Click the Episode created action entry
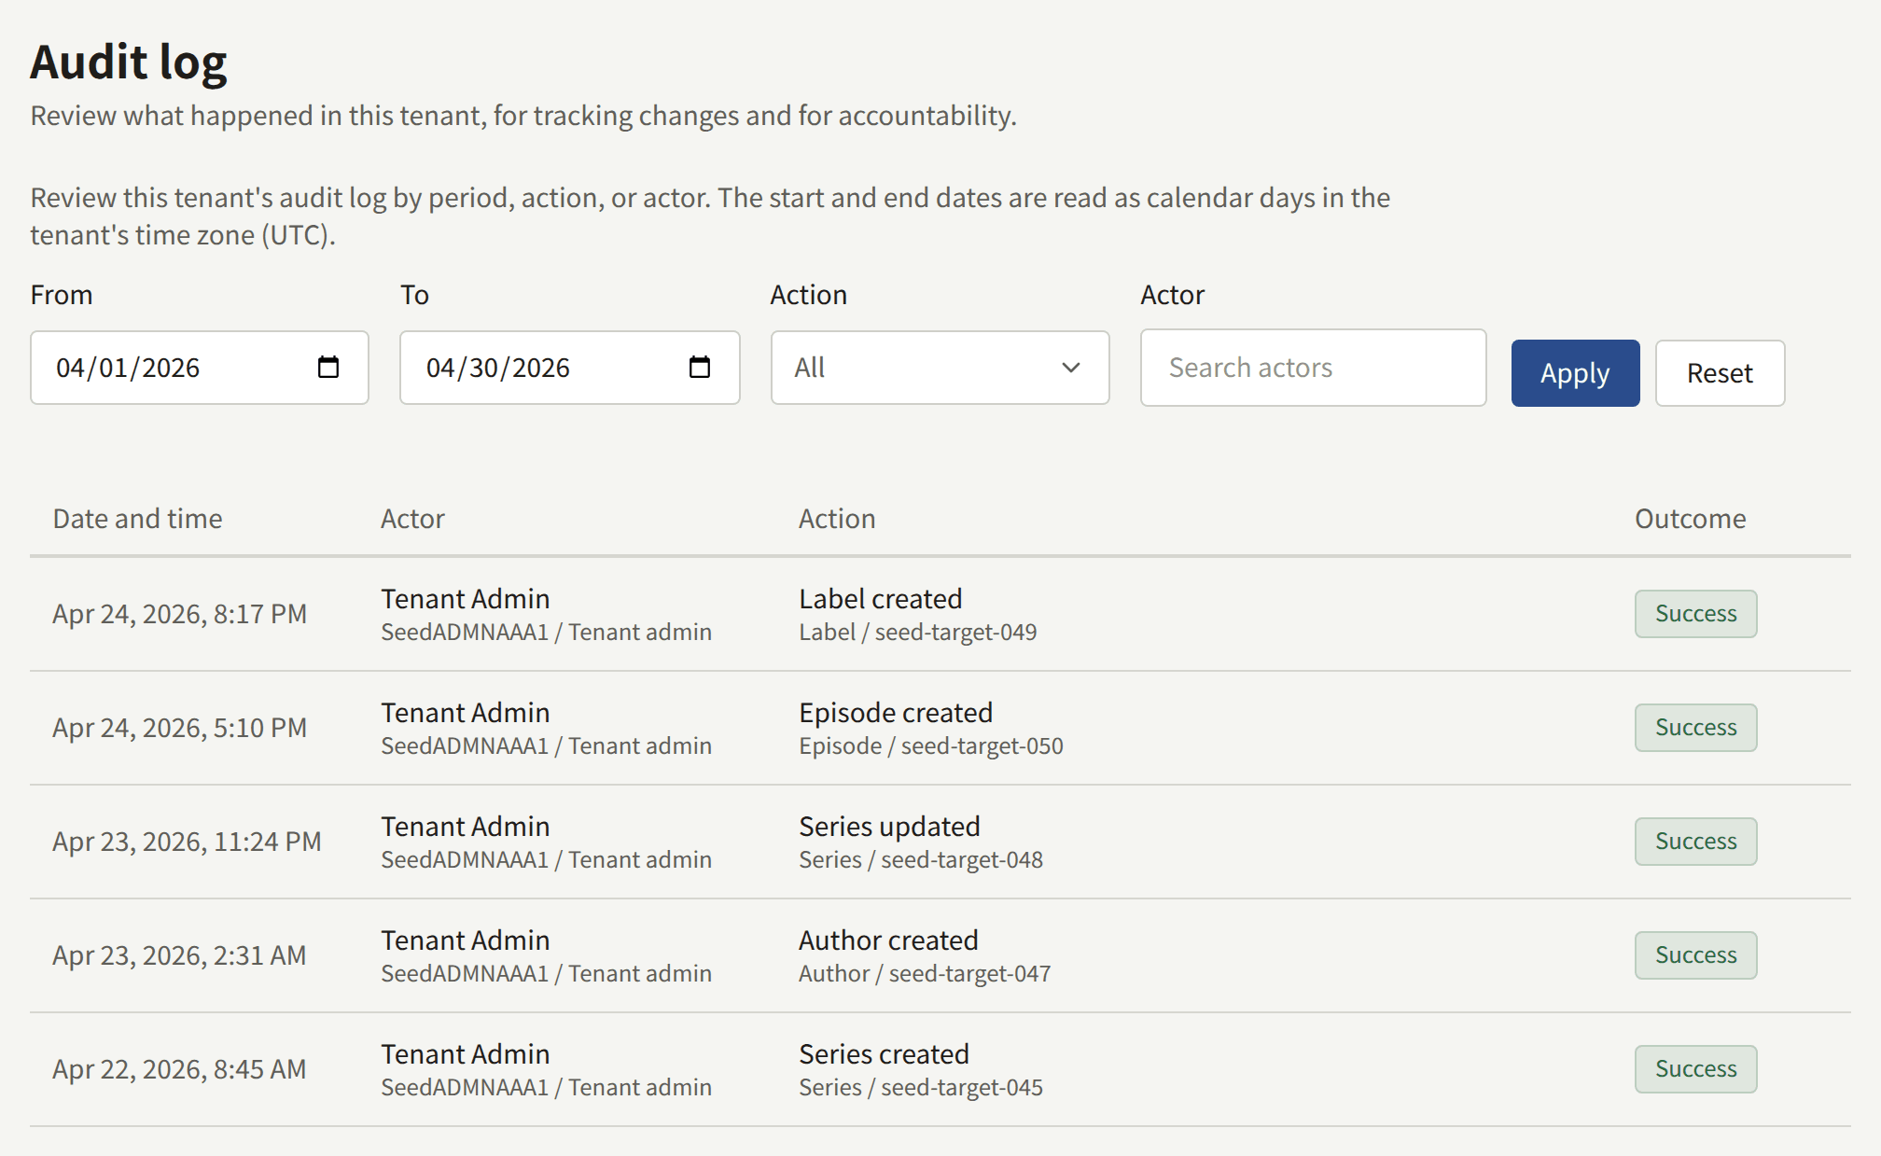The image size is (1881, 1156). point(896,713)
